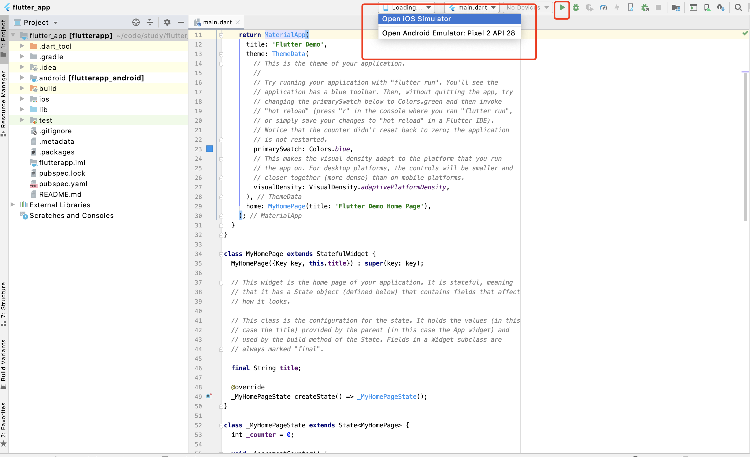The image size is (750, 457).
Task: Start debugging with the bug icon
Action: pos(576,8)
